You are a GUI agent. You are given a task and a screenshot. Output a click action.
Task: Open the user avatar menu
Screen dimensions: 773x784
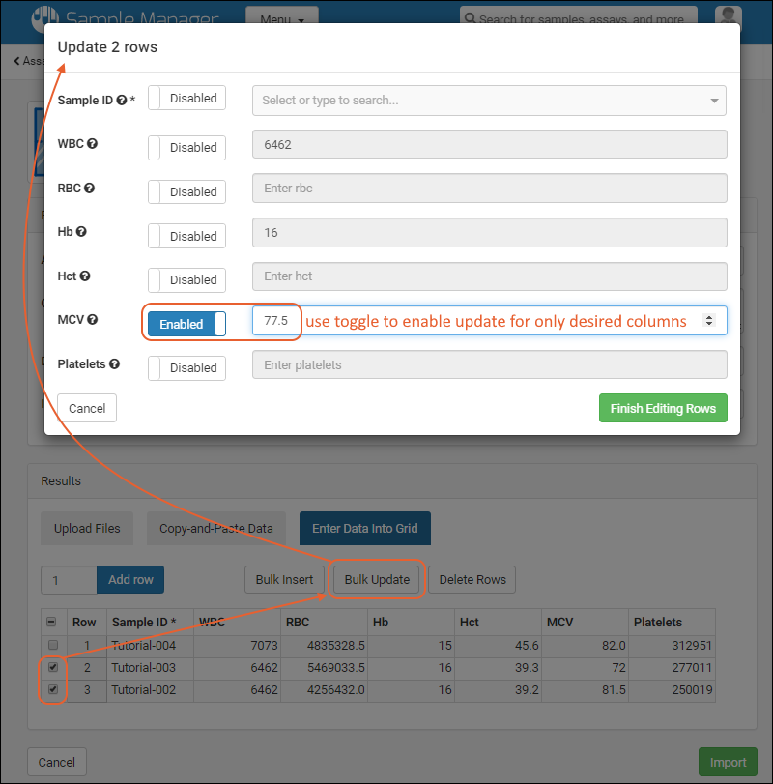(729, 18)
